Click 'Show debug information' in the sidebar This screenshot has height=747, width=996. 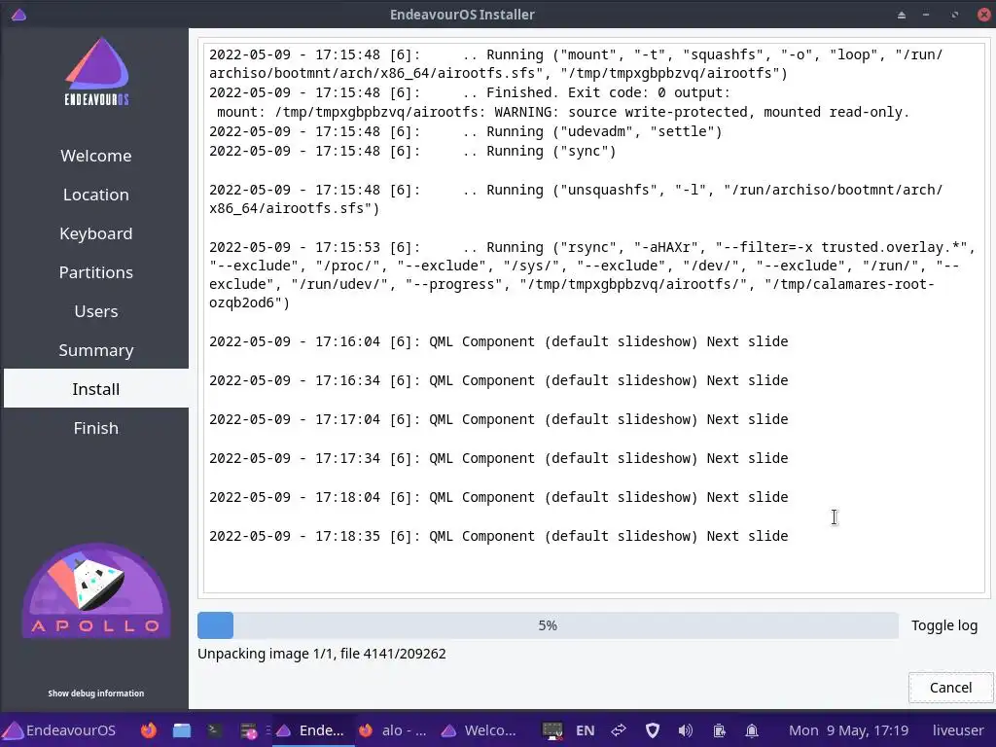click(96, 693)
